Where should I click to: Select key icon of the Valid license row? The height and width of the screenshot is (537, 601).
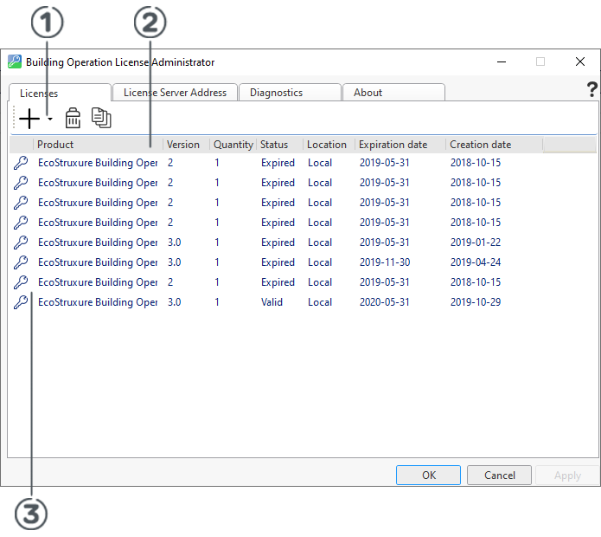(x=21, y=302)
